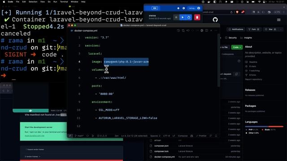Click Report repository link

tap(253, 80)
